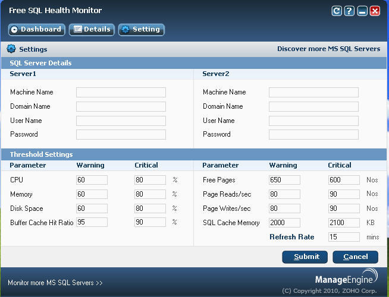Click the SQL Cache Memory label
389x297 pixels.
tap(231, 223)
